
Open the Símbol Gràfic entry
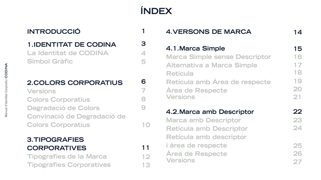(50, 61)
